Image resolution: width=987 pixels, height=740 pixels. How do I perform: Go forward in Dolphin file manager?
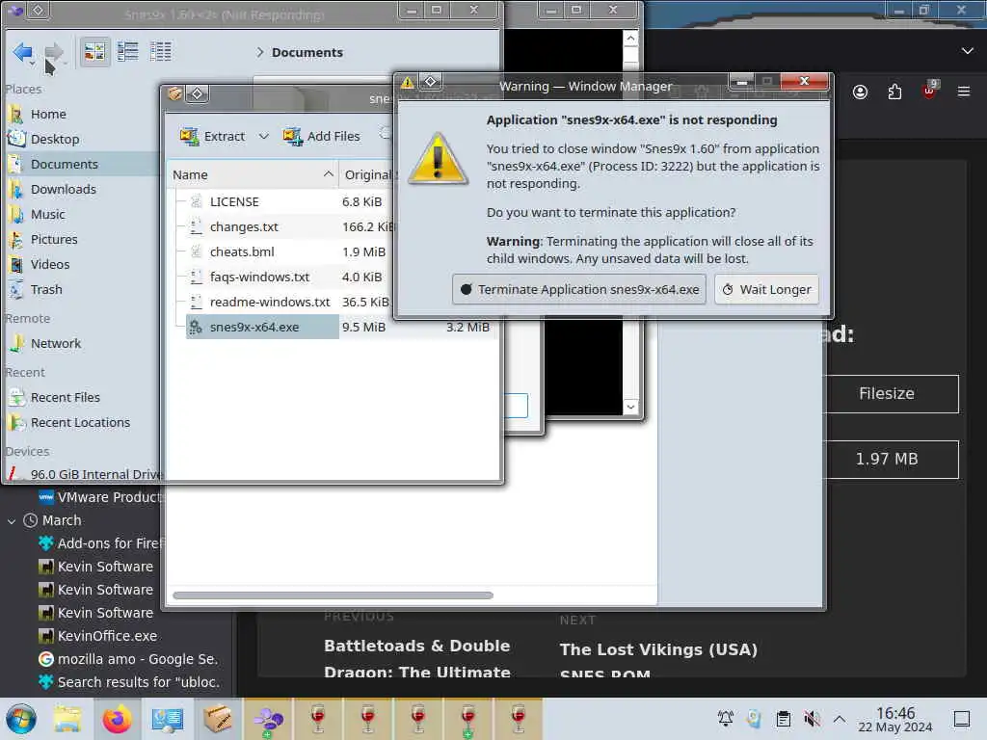(55, 52)
